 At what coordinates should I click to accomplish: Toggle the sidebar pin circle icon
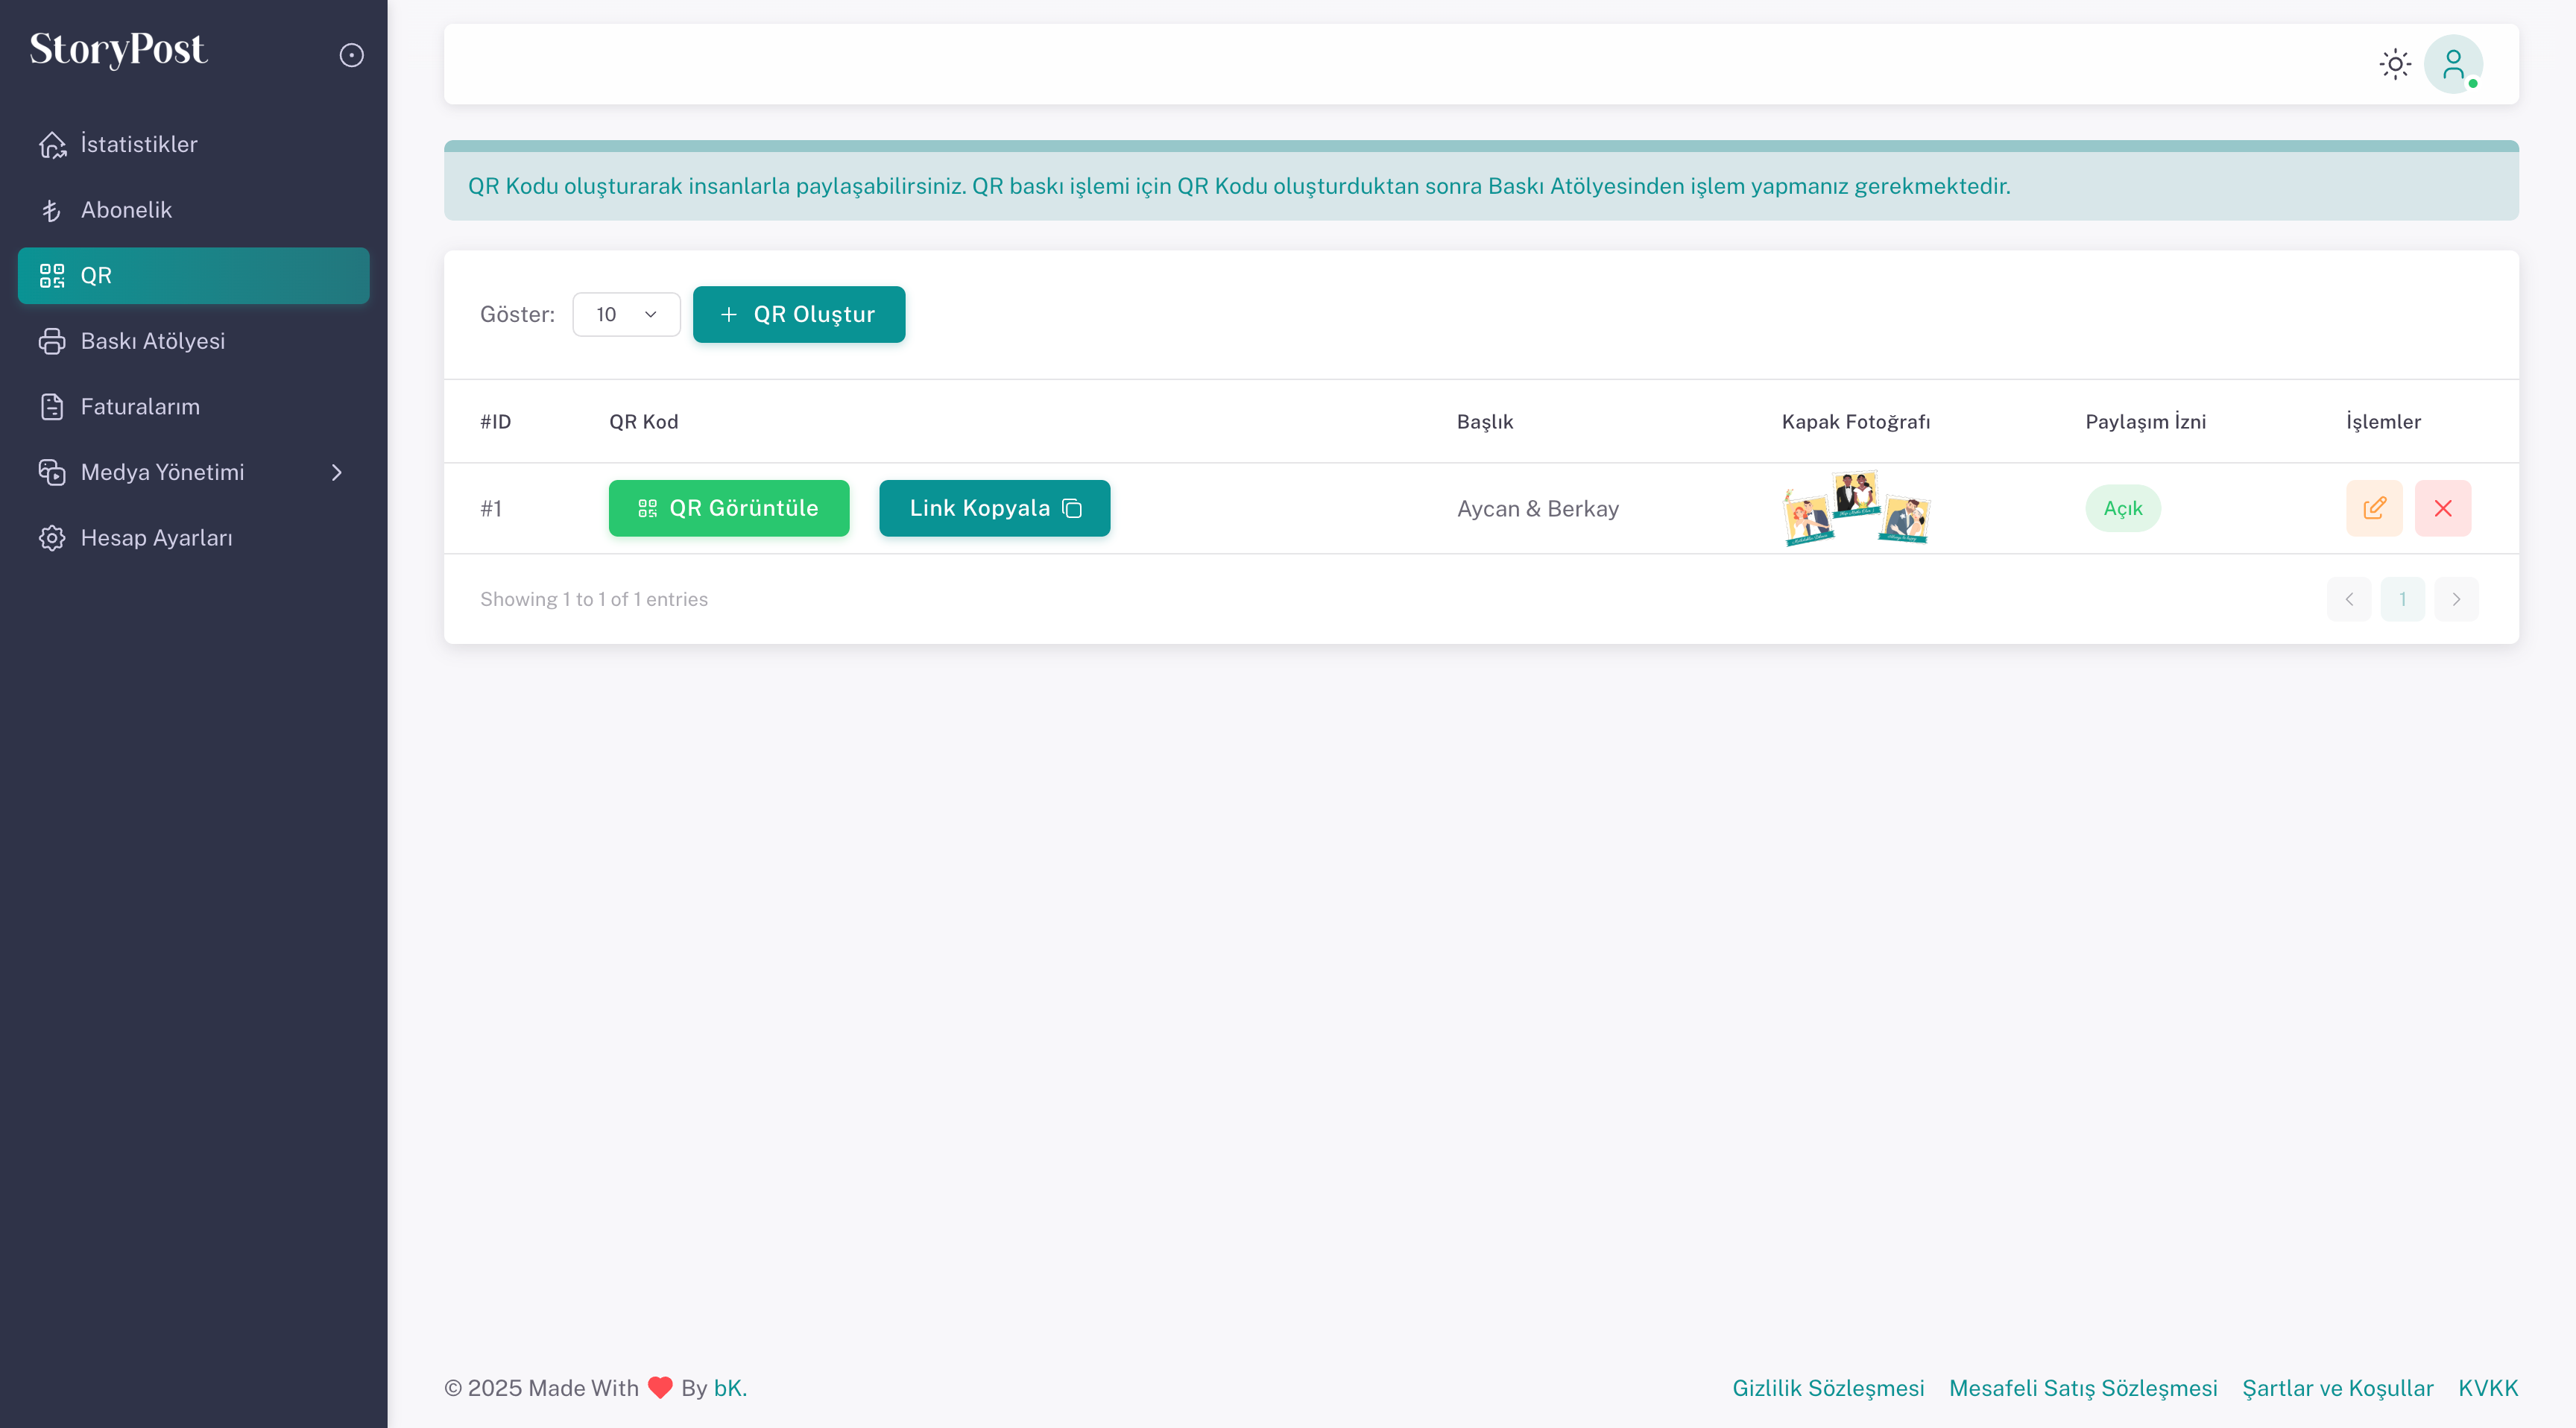click(x=351, y=55)
